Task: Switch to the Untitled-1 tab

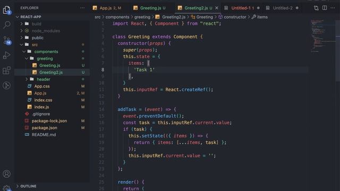Action: [242, 8]
